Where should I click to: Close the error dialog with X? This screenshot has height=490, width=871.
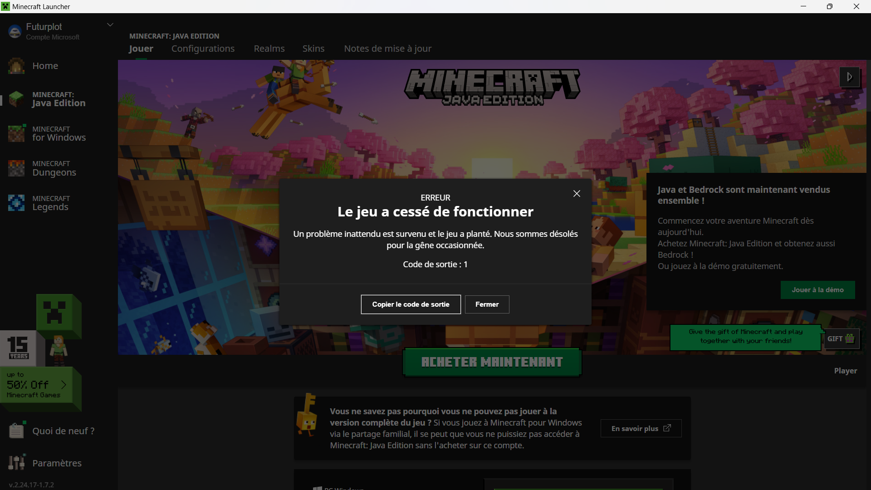[x=577, y=194]
